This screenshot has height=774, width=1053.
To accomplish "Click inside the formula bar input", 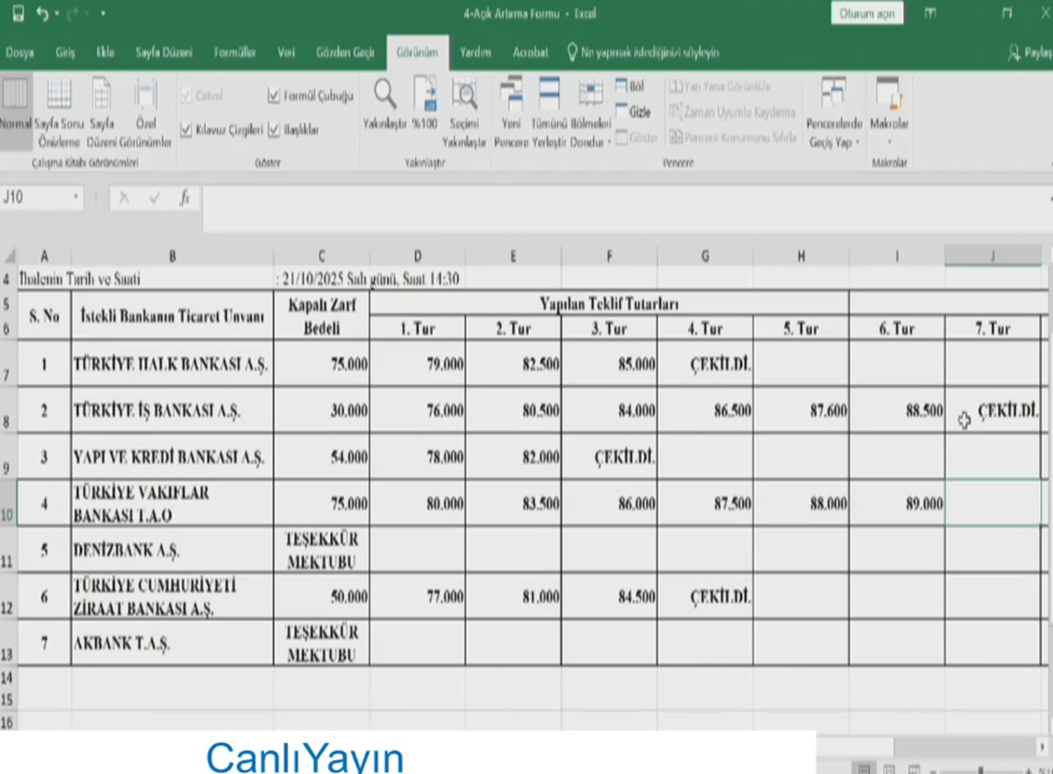I will click(614, 198).
